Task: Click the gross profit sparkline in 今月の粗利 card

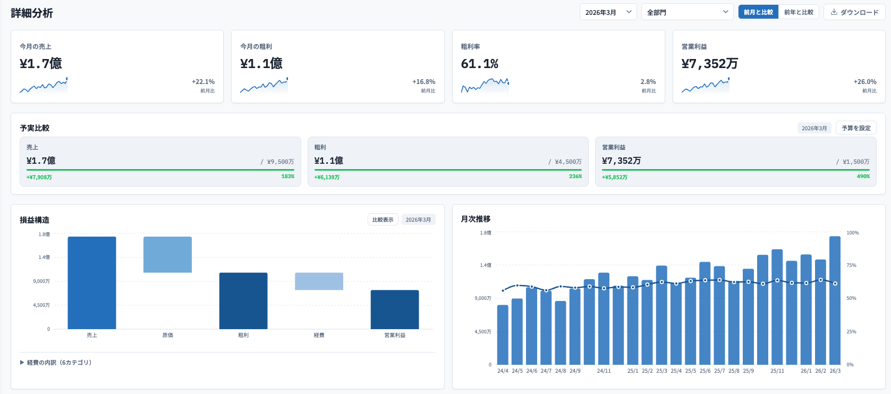Action: pyautogui.click(x=264, y=86)
